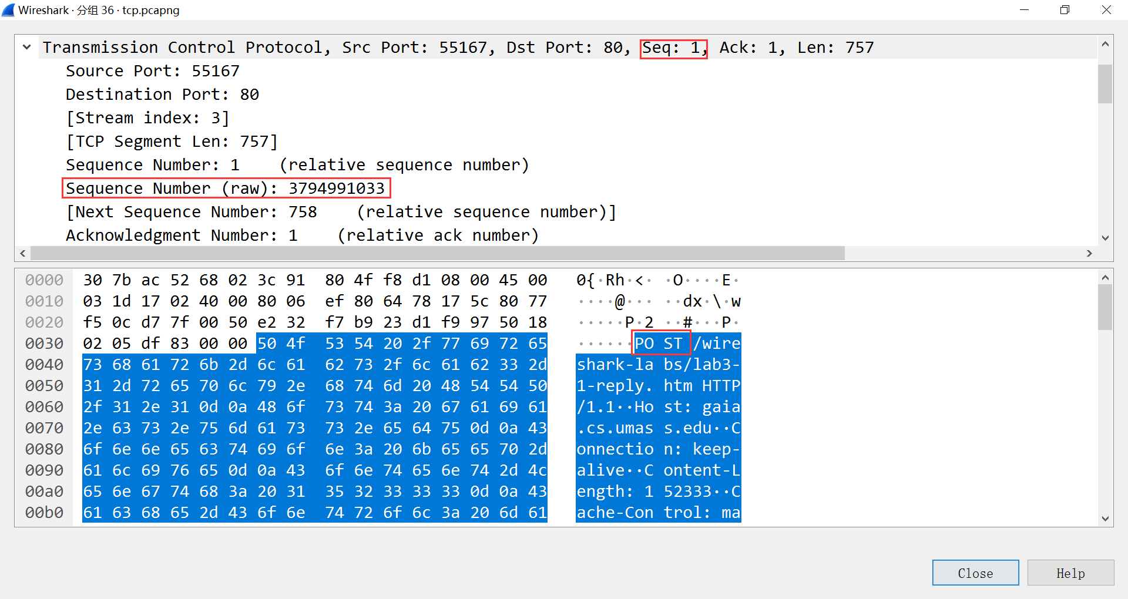Screen dimensions: 1128x599
Task: Select the Stream index: 3 row
Action: [x=147, y=118]
